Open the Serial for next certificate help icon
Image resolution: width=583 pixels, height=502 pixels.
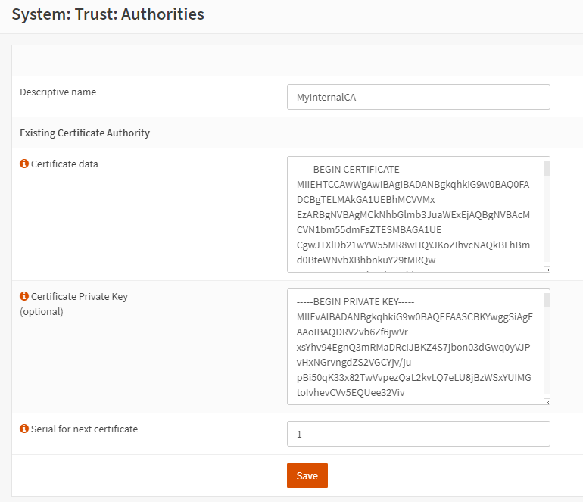pyautogui.click(x=24, y=429)
